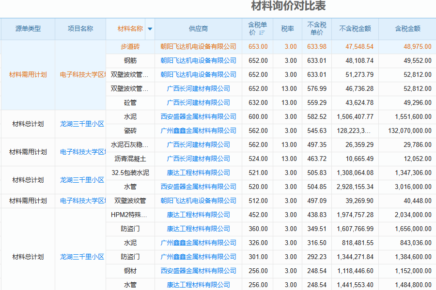Viewport: 436px width, 290px height.
Task: Click the 不含税金额 column header
Action: point(355,29)
